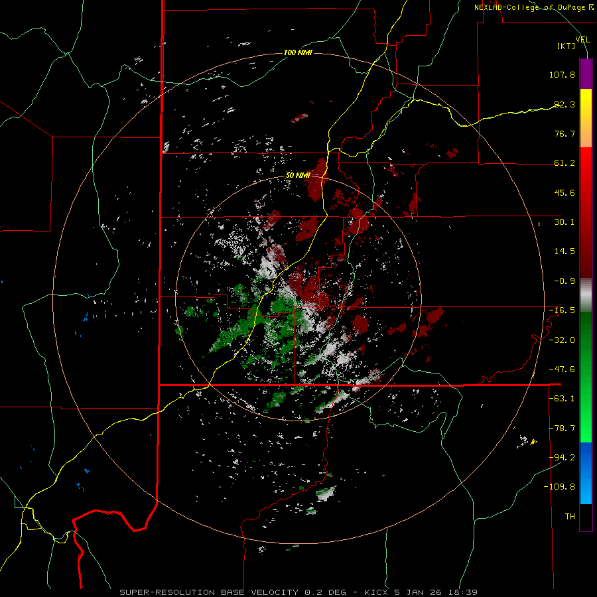Click the NEXLAB-College of DuPage label
This screenshot has height=597, width=597.
coord(529,7)
